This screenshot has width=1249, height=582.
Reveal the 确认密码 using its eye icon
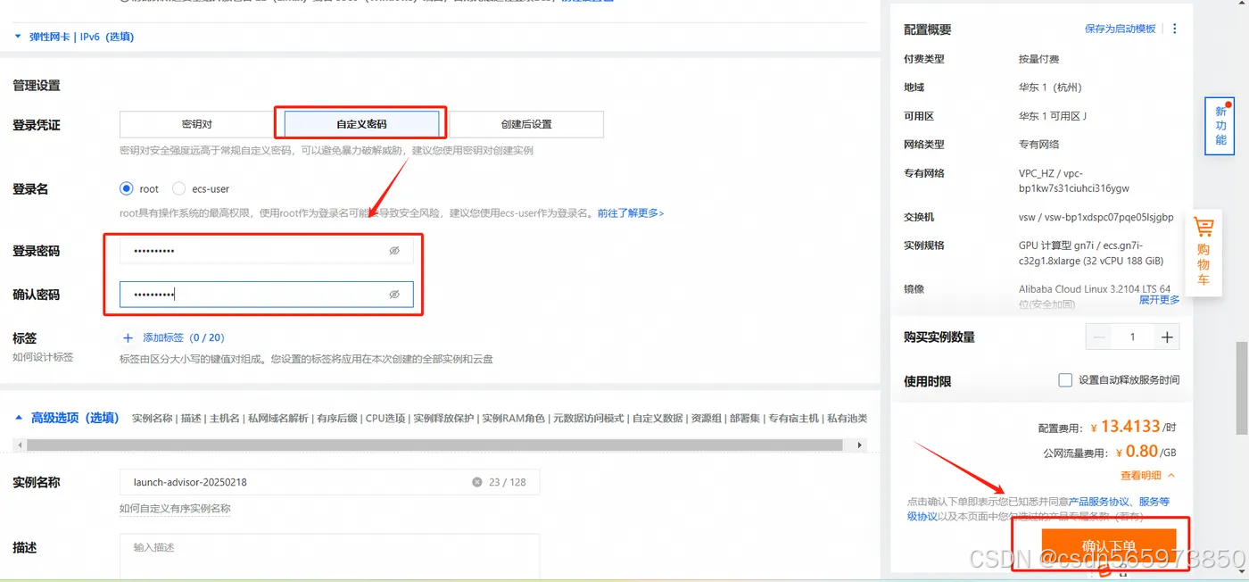point(394,294)
